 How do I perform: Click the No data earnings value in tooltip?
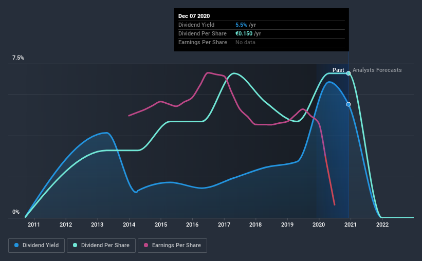[245, 42]
